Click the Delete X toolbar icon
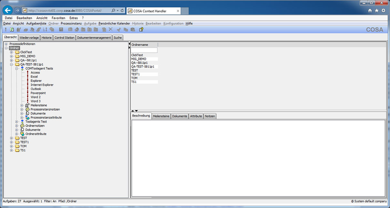The image size is (390, 208). [x=111, y=30]
